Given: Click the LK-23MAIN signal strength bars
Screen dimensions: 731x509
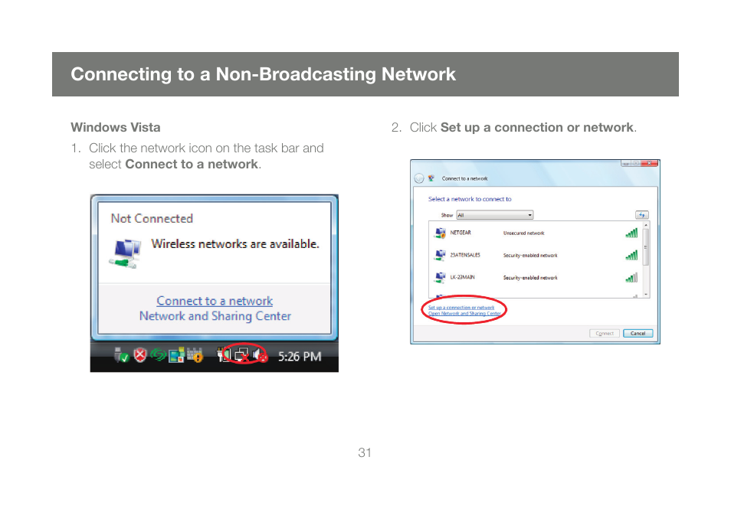Looking at the screenshot, I should 631,278.
